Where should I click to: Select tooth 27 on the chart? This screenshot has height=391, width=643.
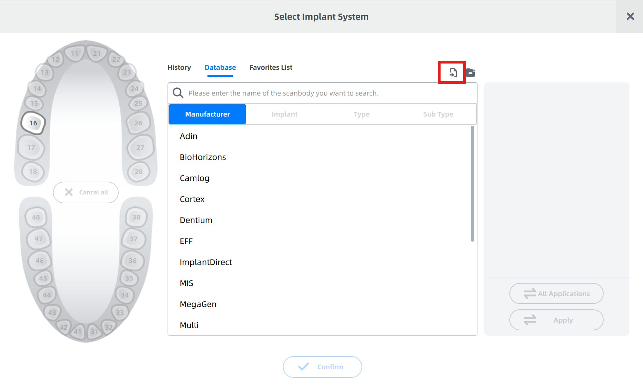point(140,147)
